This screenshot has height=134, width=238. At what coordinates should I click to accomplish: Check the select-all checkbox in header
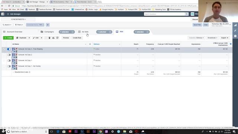tap(4, 44)
